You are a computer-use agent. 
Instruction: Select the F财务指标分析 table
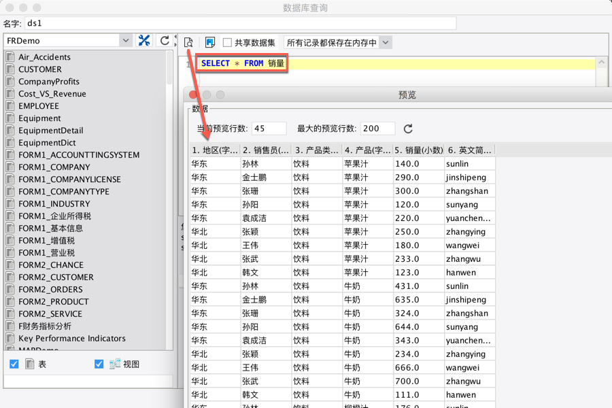[x=45, y=326]
